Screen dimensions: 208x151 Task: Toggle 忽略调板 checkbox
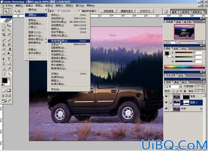59,11
